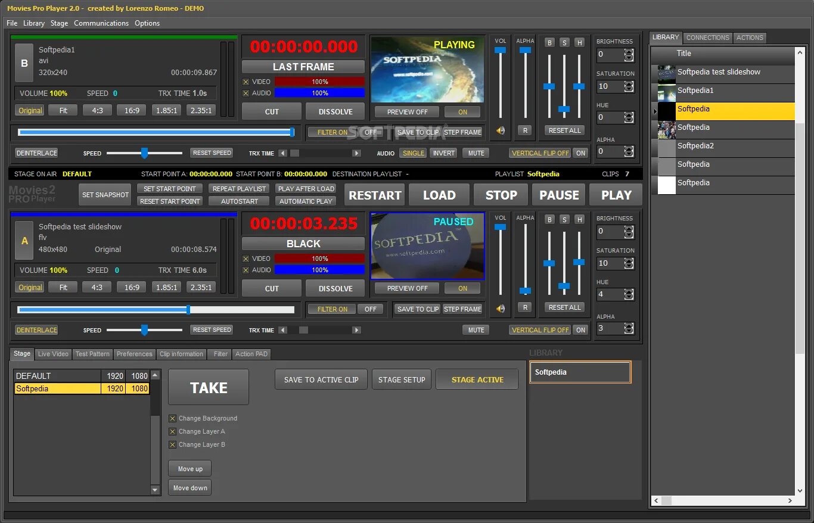Toggle the AUDIO checkbox for layer B
Image resolution: width=814 pixels, height=523 pixels.
pyautogui.click(x=246, y=93)
